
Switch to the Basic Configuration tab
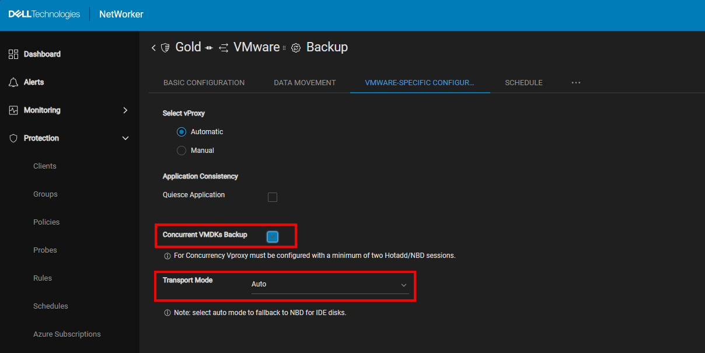coord(204,83)
